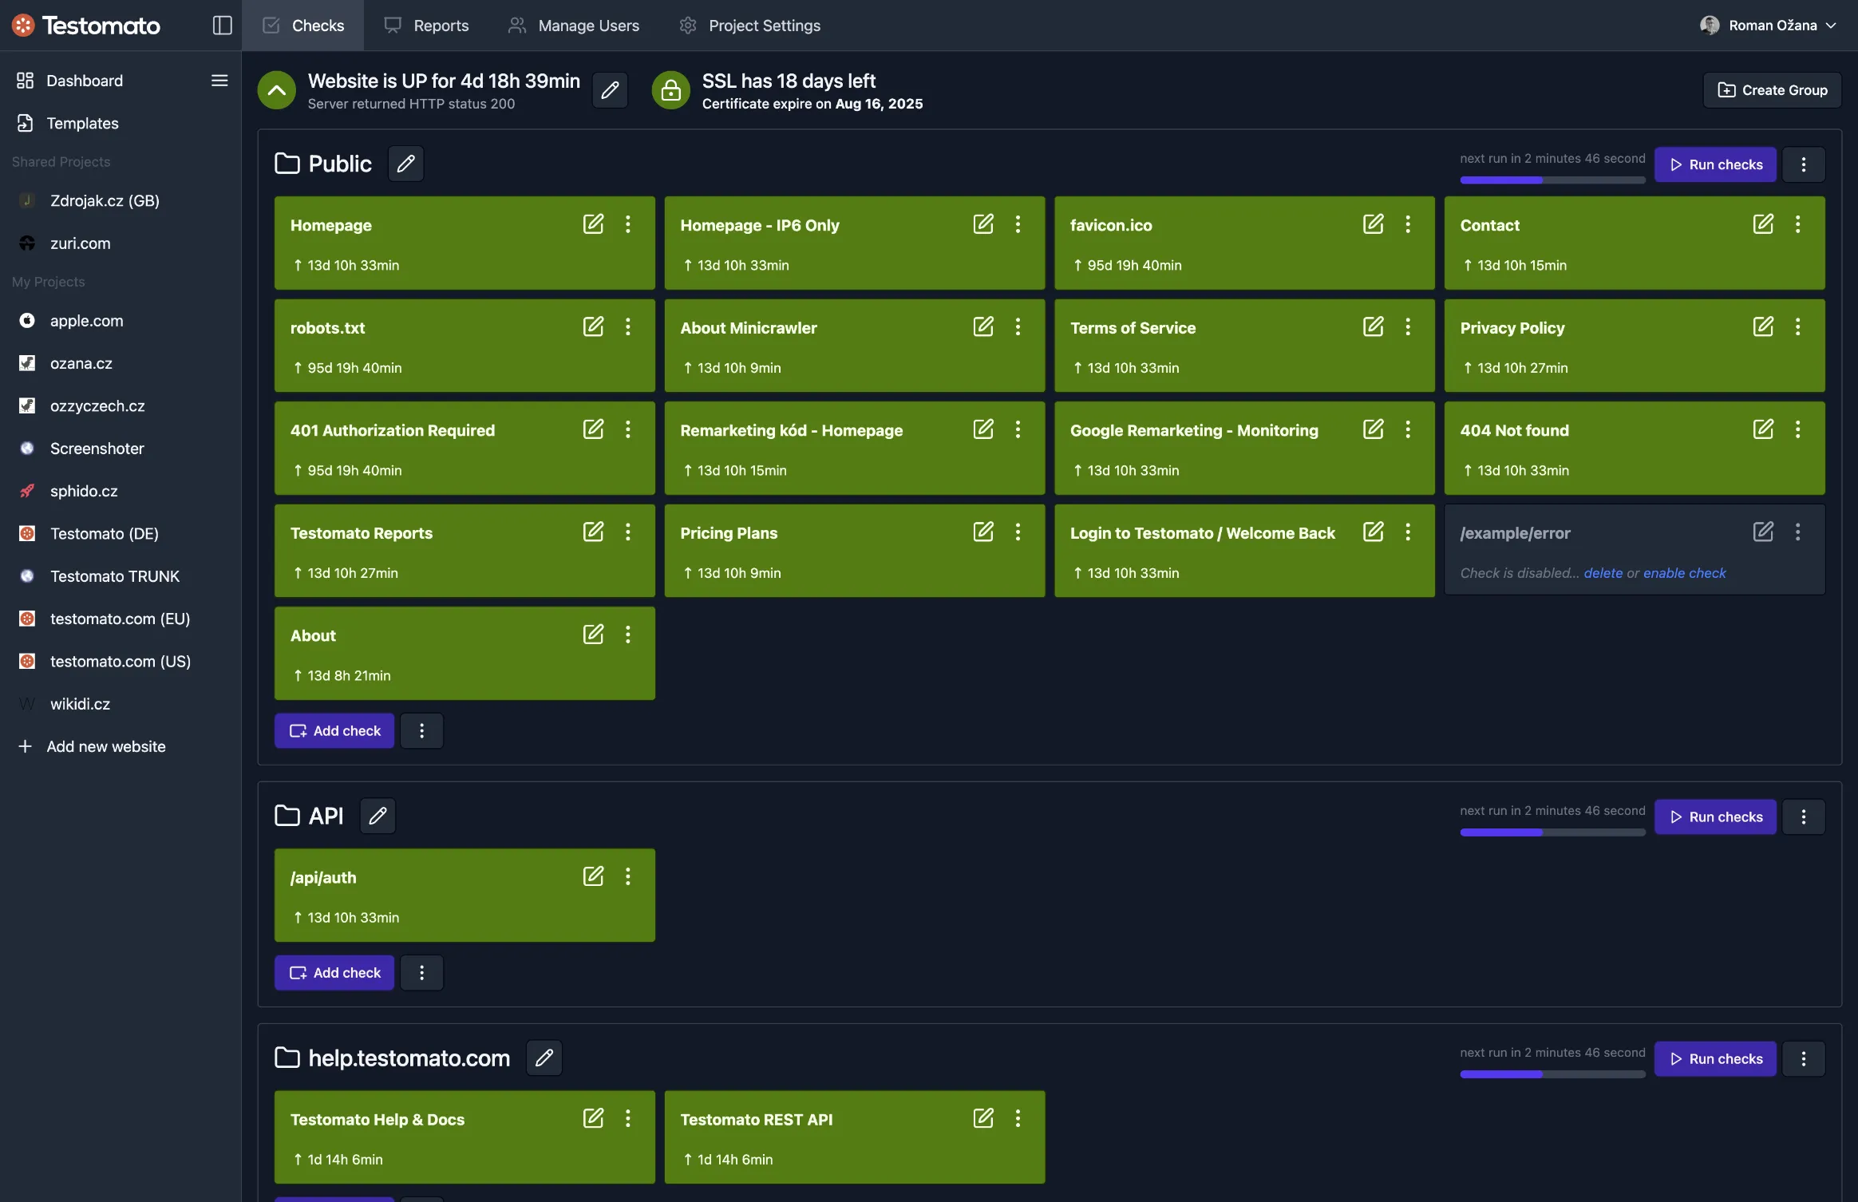This screenshot has width=1858, height=1202.
Task: Click the hamburger icon beside Dashboard
Action: click(218, 80)
